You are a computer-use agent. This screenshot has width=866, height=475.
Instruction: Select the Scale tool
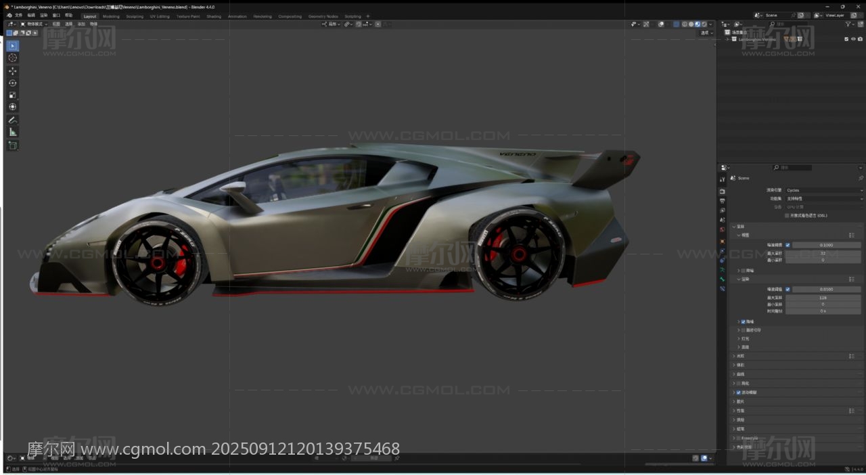12,95
